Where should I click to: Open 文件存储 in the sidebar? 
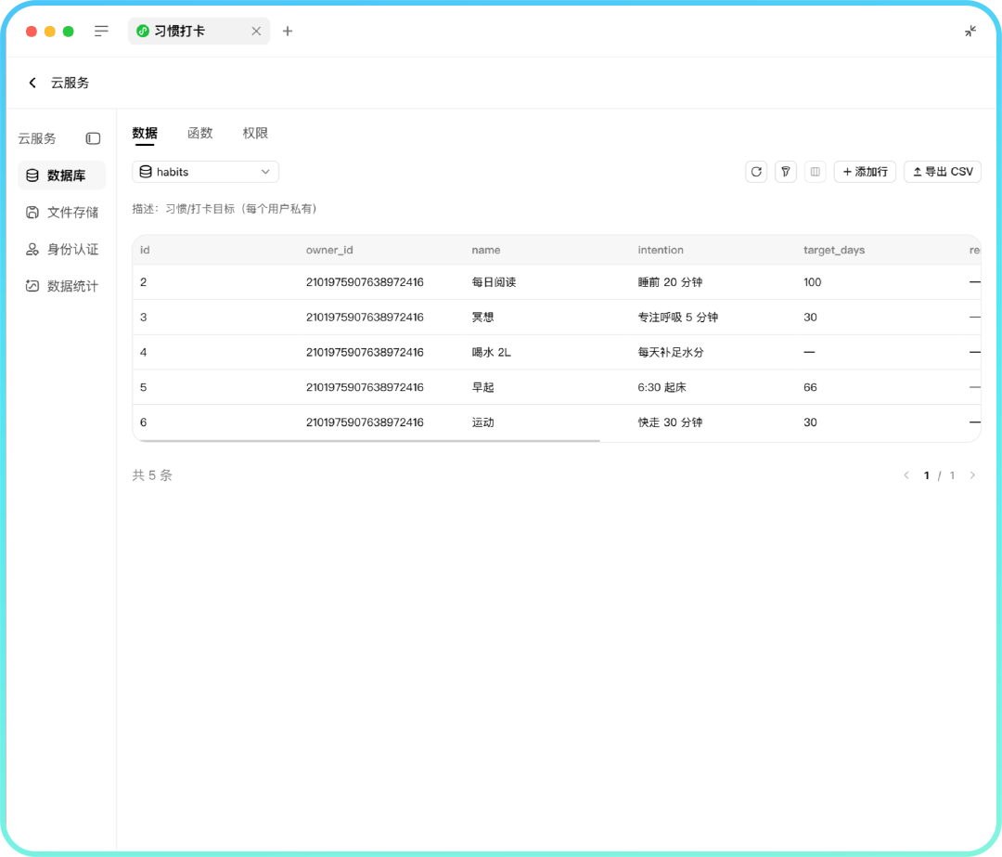click(62, 213)
